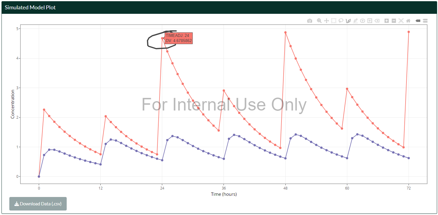Select the Zoom magnifier tool
Viewport: 438px width, 215px height.
(x=319, y=21)
